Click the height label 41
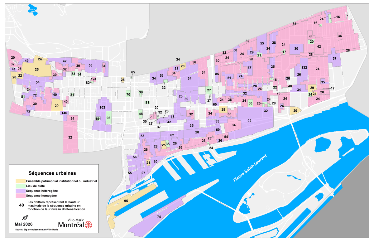The width and height of the screenshot is (374, 242). (13, 69)
